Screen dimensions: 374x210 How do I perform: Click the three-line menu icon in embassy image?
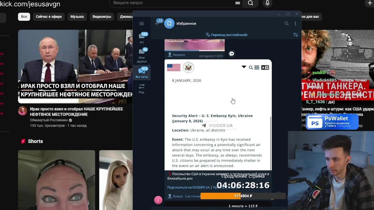[257, 68]
